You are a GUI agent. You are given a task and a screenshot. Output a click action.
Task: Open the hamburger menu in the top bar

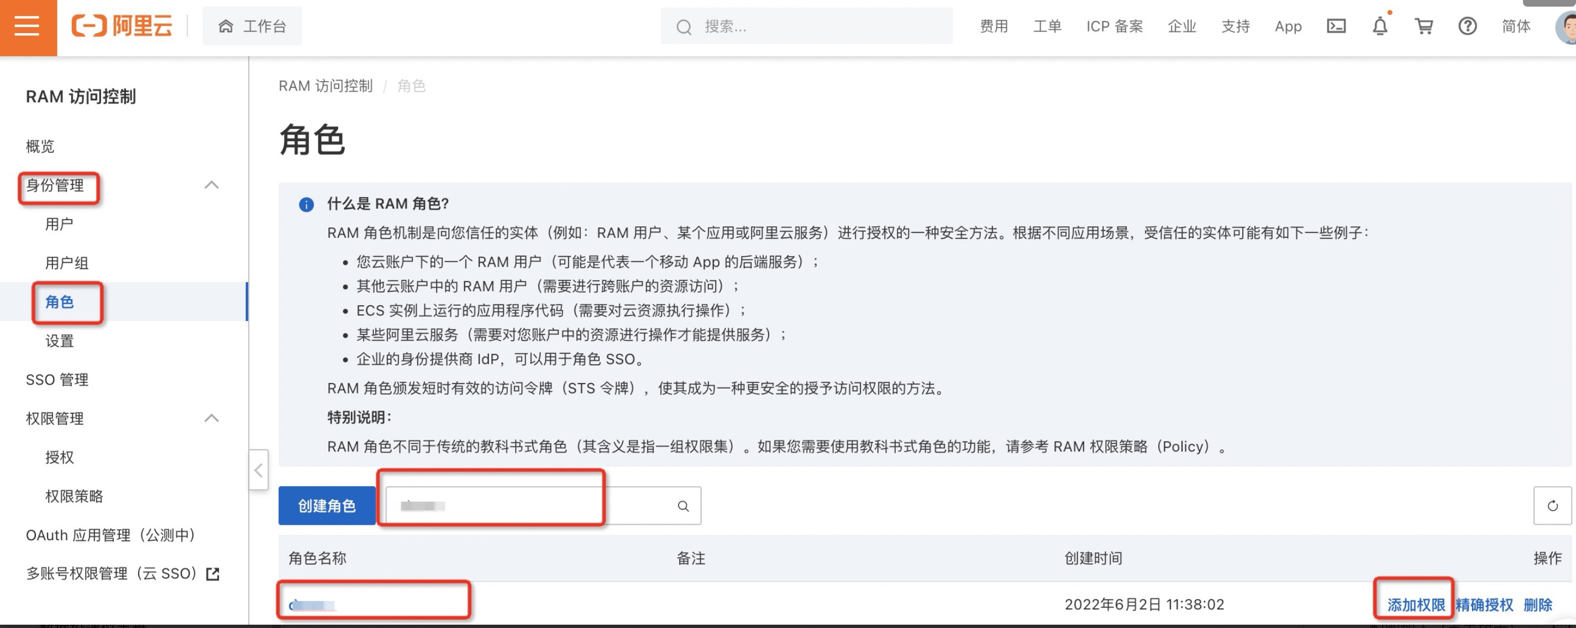[x=28, y=26]
